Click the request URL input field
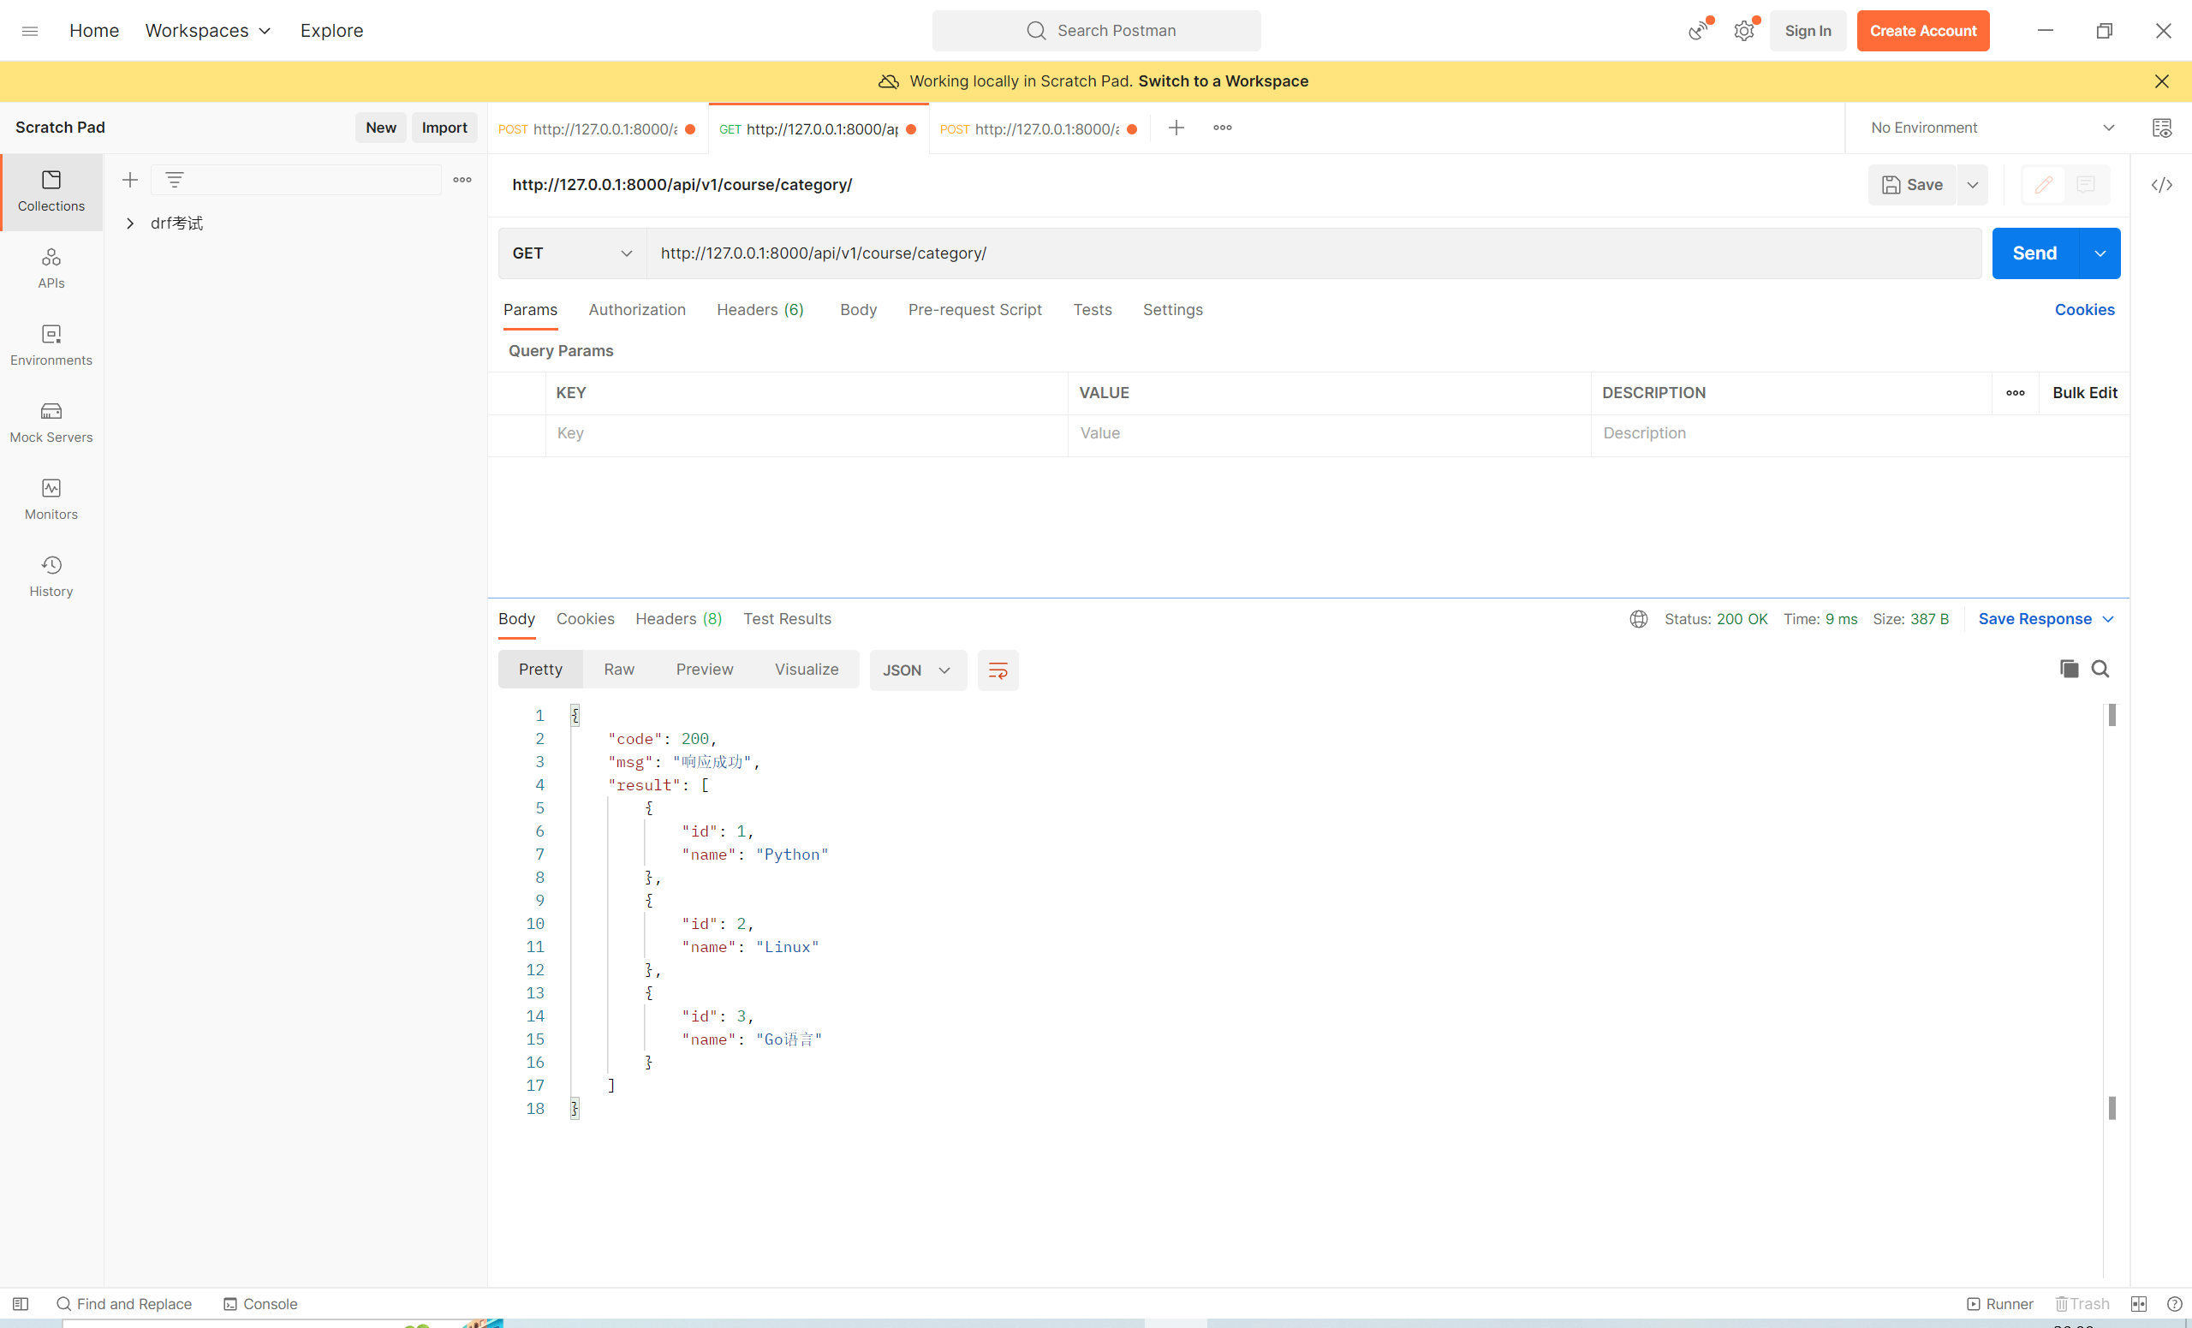Screen dimensions: 2192x1328 1312,253
